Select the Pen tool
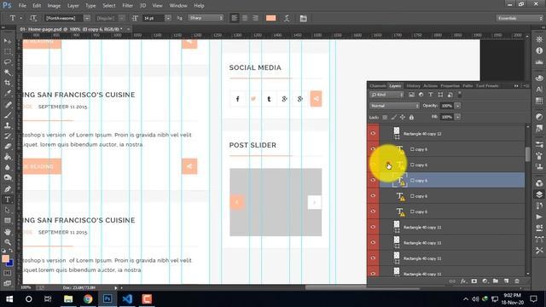This screenshot has height=307, width=546. pyautogui.click(x=8, y=189)
